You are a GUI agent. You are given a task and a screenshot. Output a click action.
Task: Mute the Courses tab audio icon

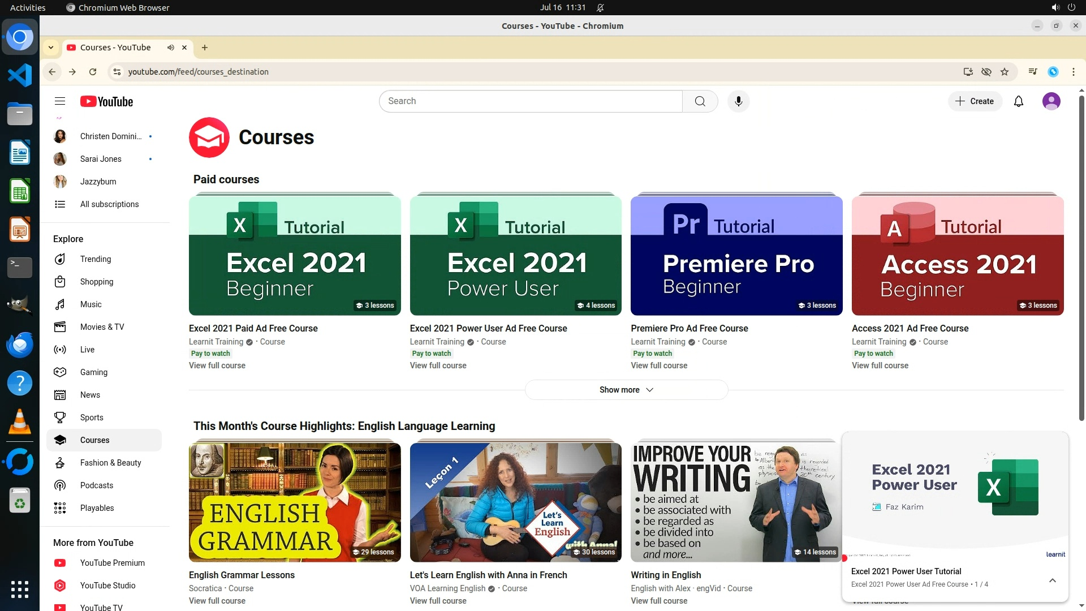pos(170,48)
